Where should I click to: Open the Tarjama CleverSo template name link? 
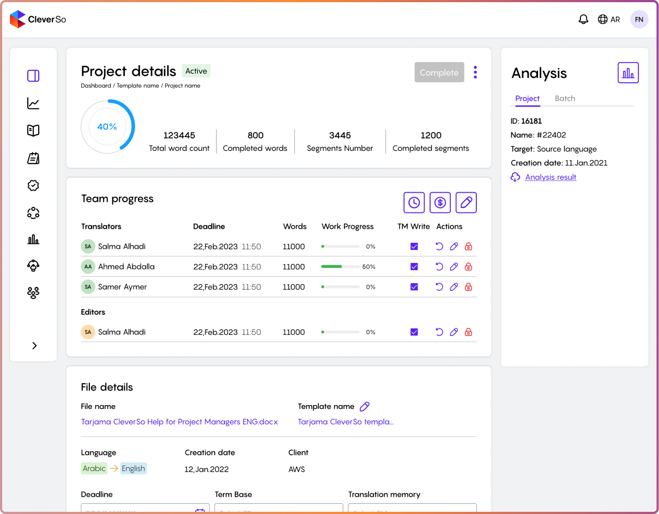346,422
